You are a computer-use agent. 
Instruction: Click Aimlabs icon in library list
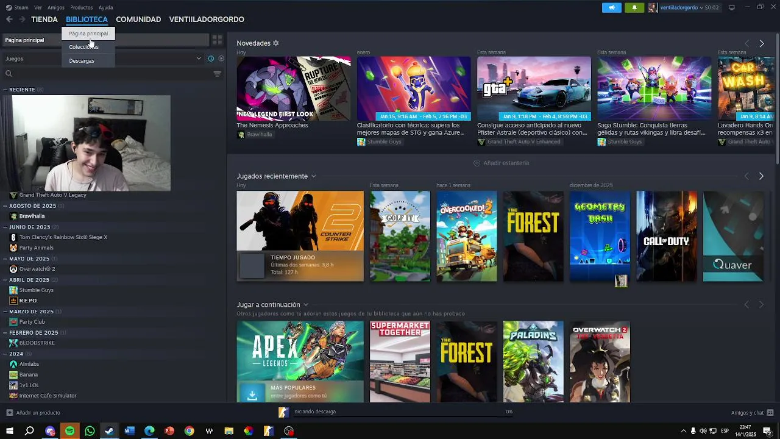tap(13, 364)
